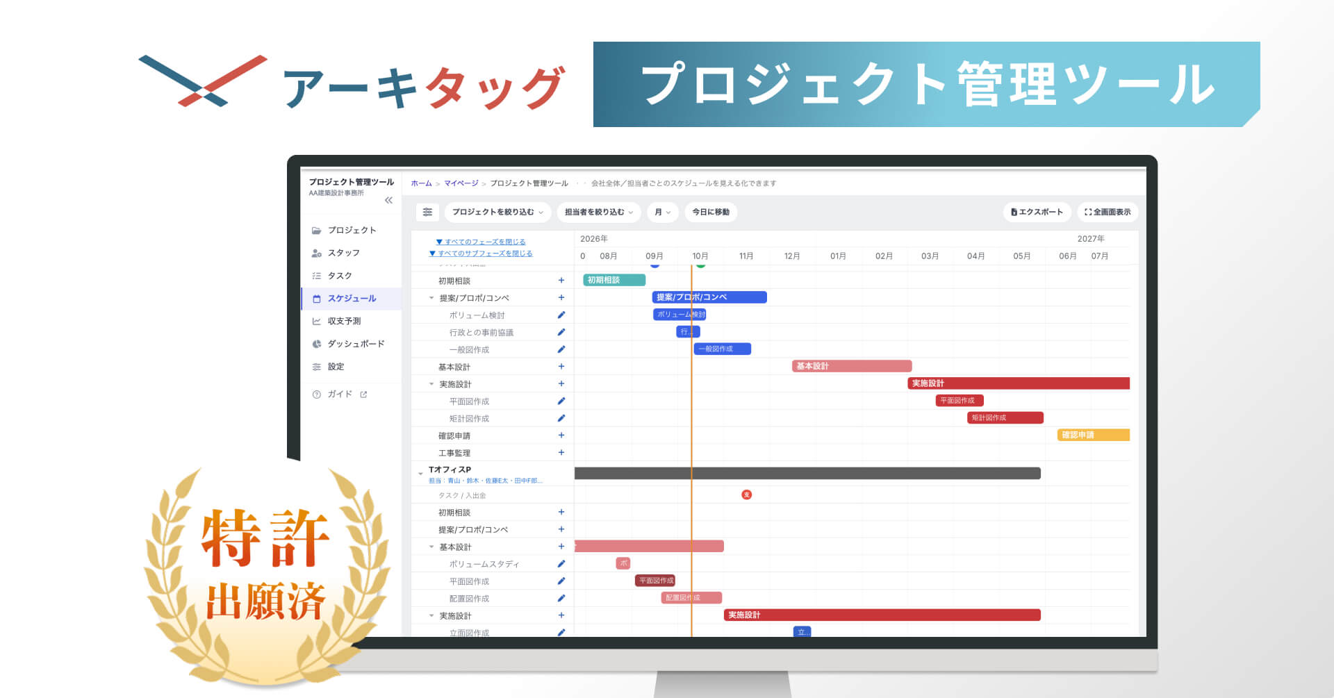Screen dimensions: 1334x698
Task: Click the plus icon on 工事監理 row
Action: click(561, 453)
